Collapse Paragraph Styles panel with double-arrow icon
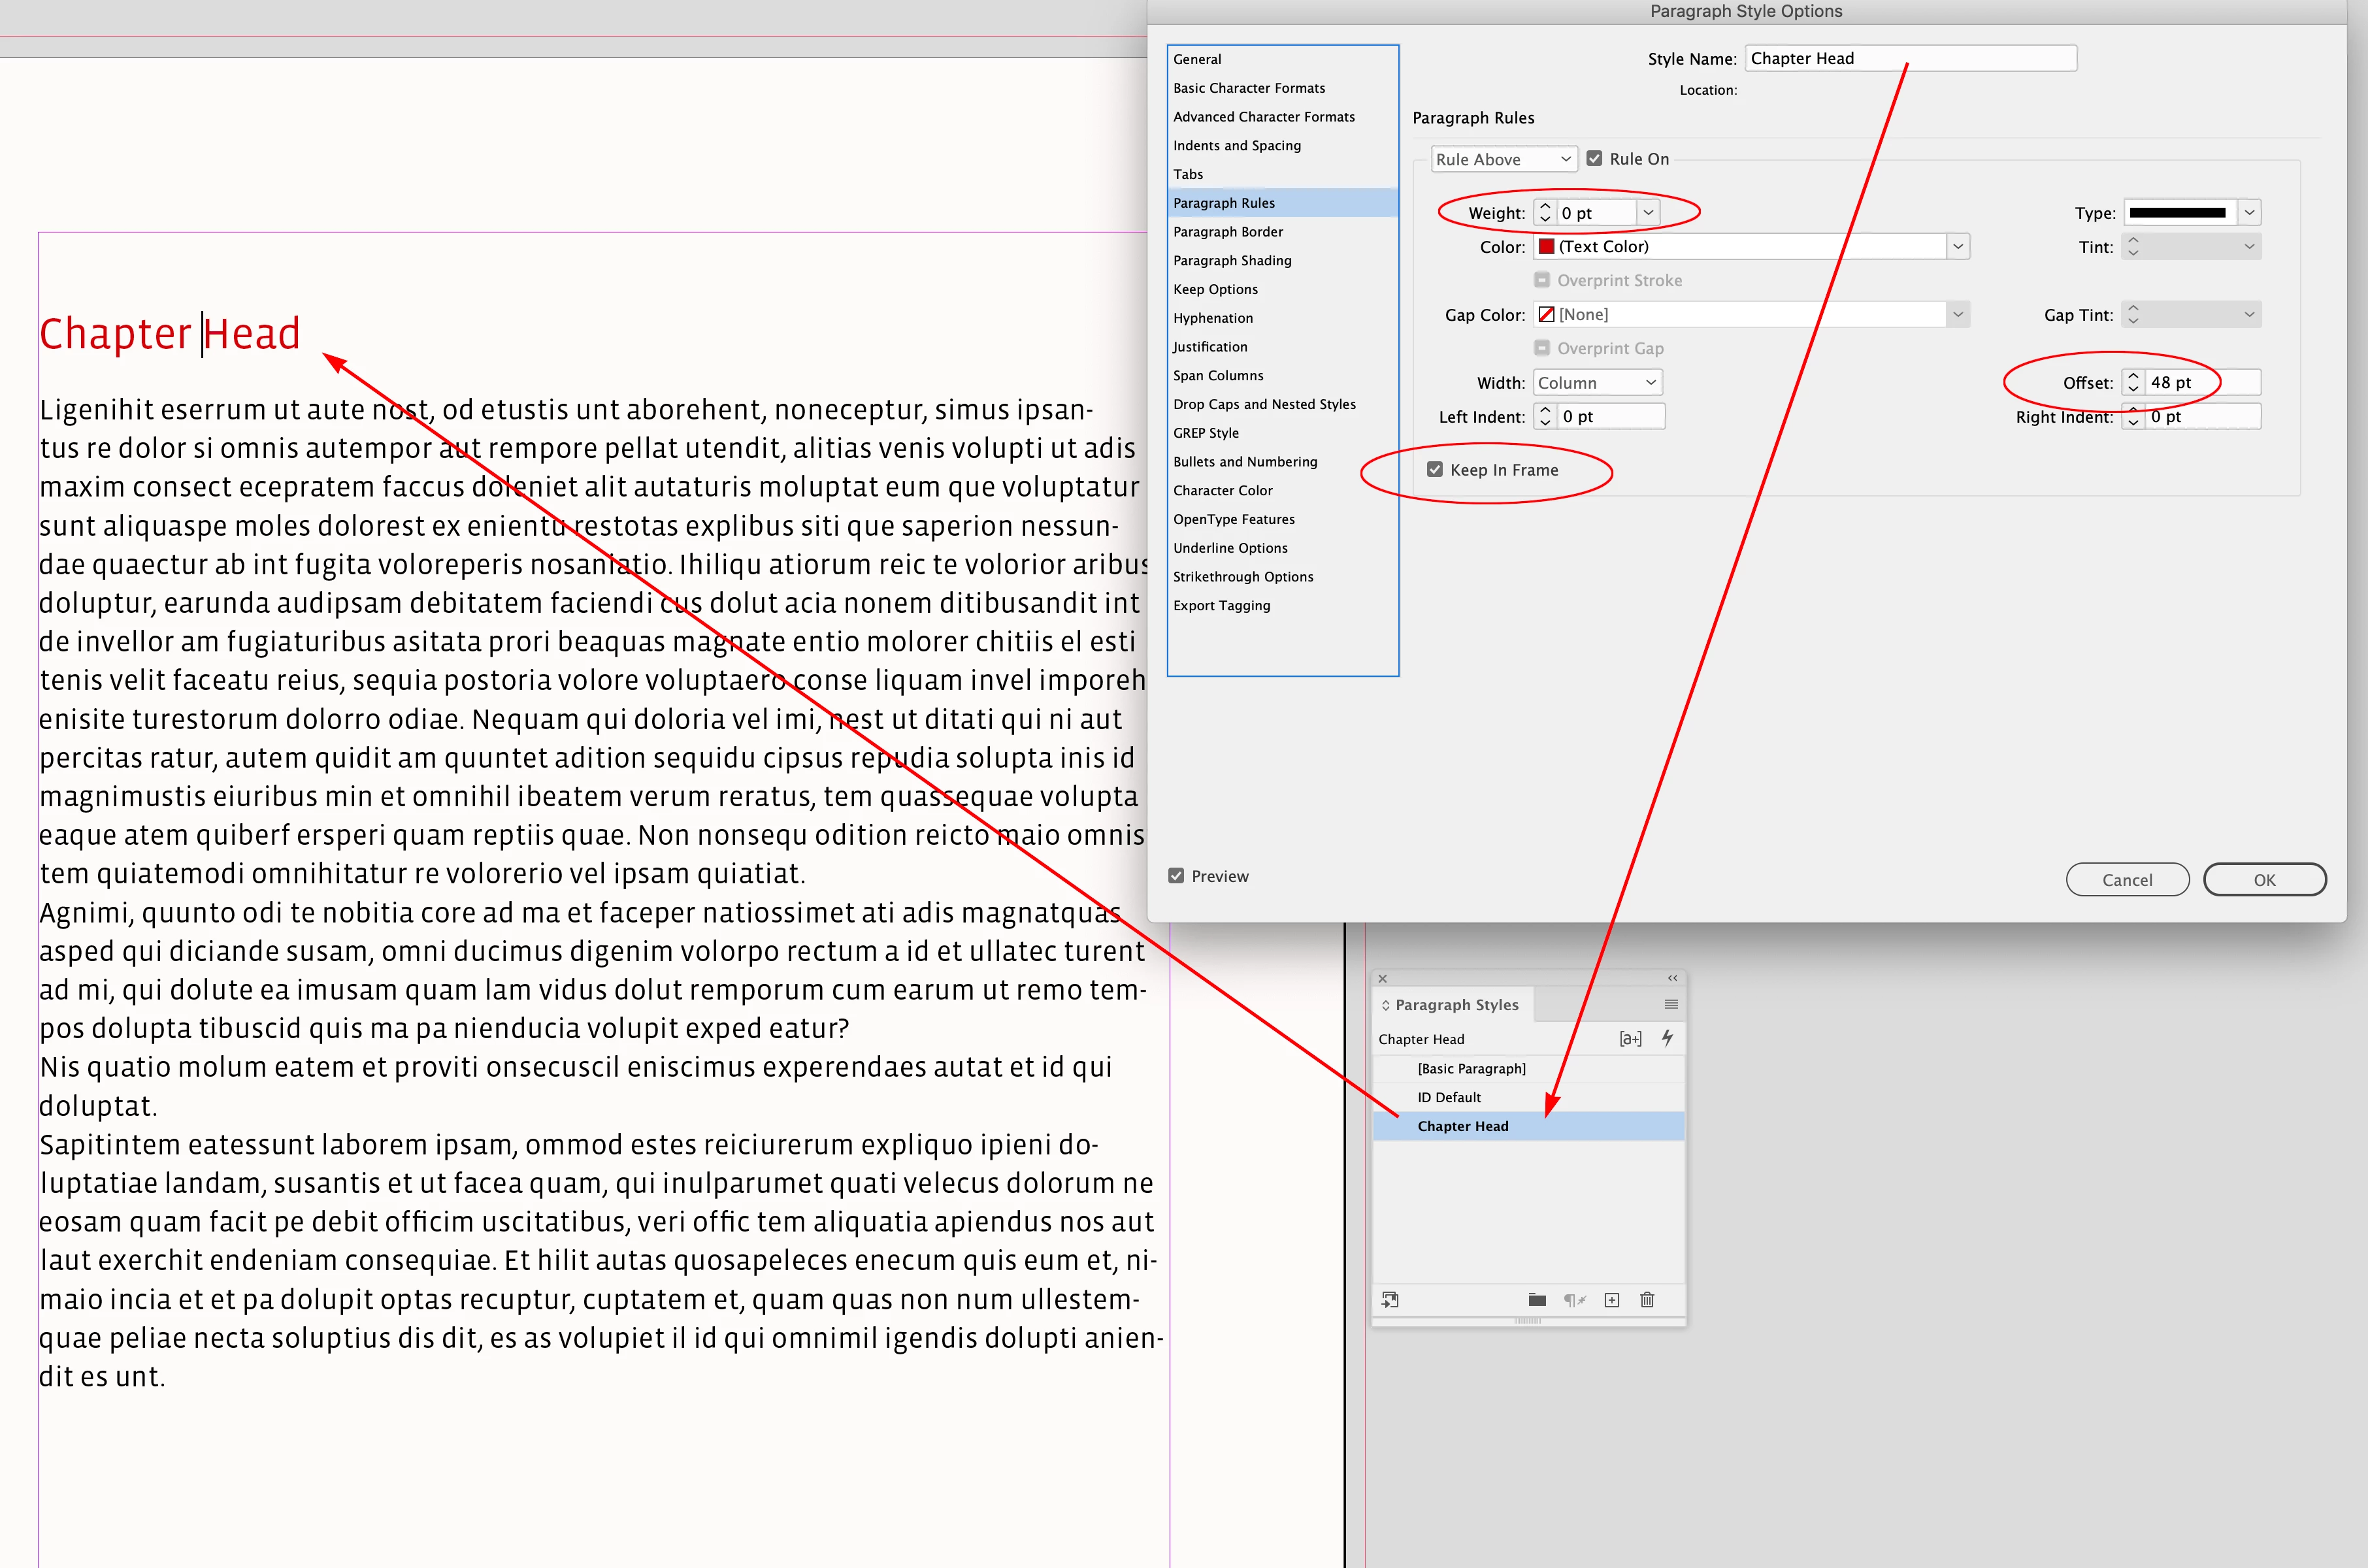Image resolution: width=2368 pixels, height=1568 pixels. point(1672,978)
